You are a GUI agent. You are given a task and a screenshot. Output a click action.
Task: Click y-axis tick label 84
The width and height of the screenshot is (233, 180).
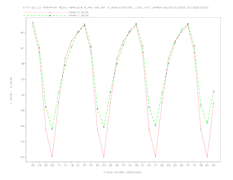point(23,33)
